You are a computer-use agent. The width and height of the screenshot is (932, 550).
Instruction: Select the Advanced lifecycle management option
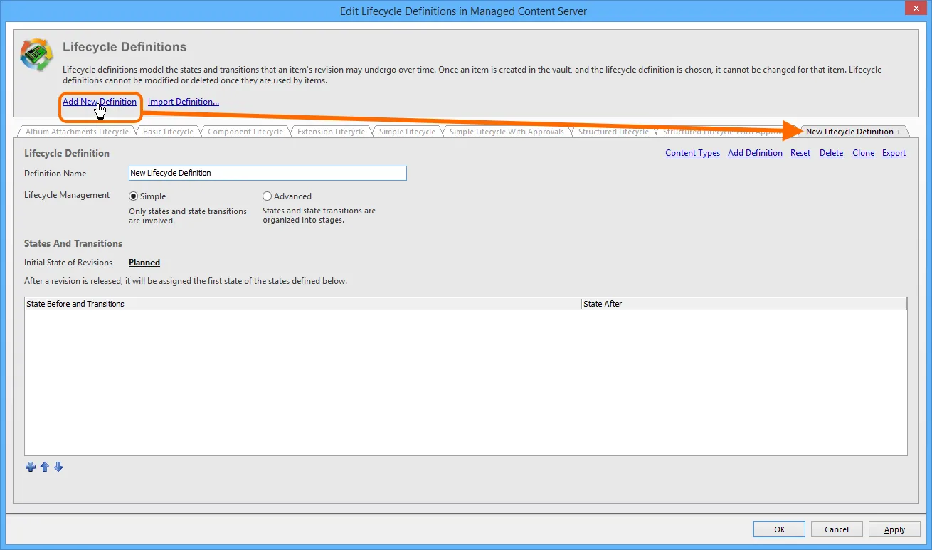[x=268, y=196]
